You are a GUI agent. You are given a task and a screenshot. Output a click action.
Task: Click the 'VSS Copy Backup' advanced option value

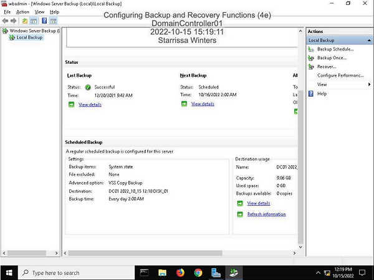(125, 183)
